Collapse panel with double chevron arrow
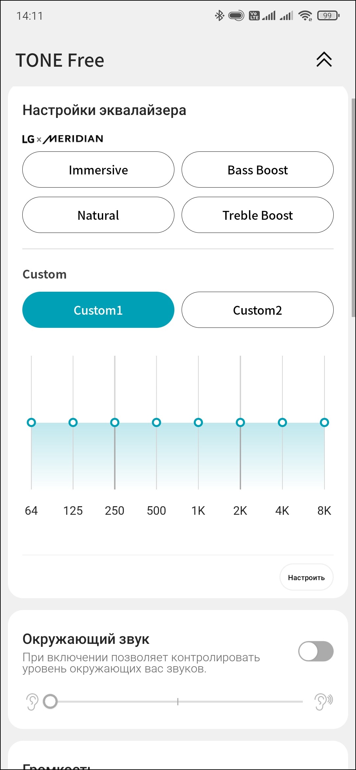The height and width of the screenshot is (770, 356). click(324, 60)
